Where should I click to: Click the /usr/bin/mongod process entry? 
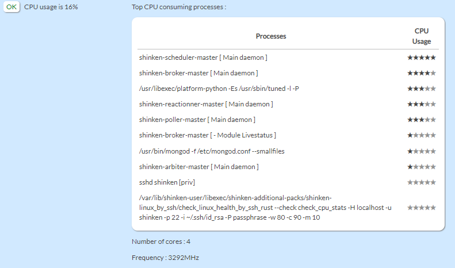[x=211, y=151]
